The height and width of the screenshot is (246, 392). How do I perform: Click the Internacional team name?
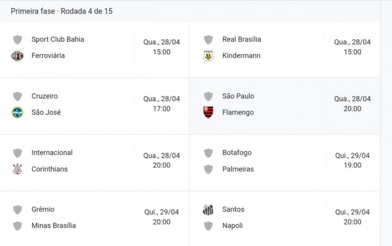(52, 153)
